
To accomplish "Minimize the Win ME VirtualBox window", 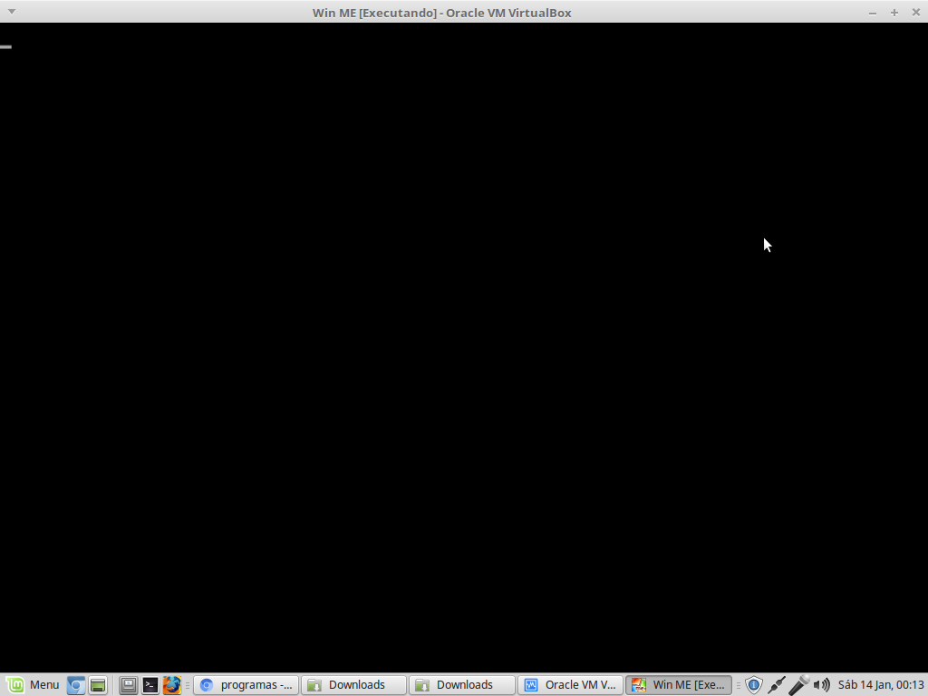I will (x=873, y=13).
